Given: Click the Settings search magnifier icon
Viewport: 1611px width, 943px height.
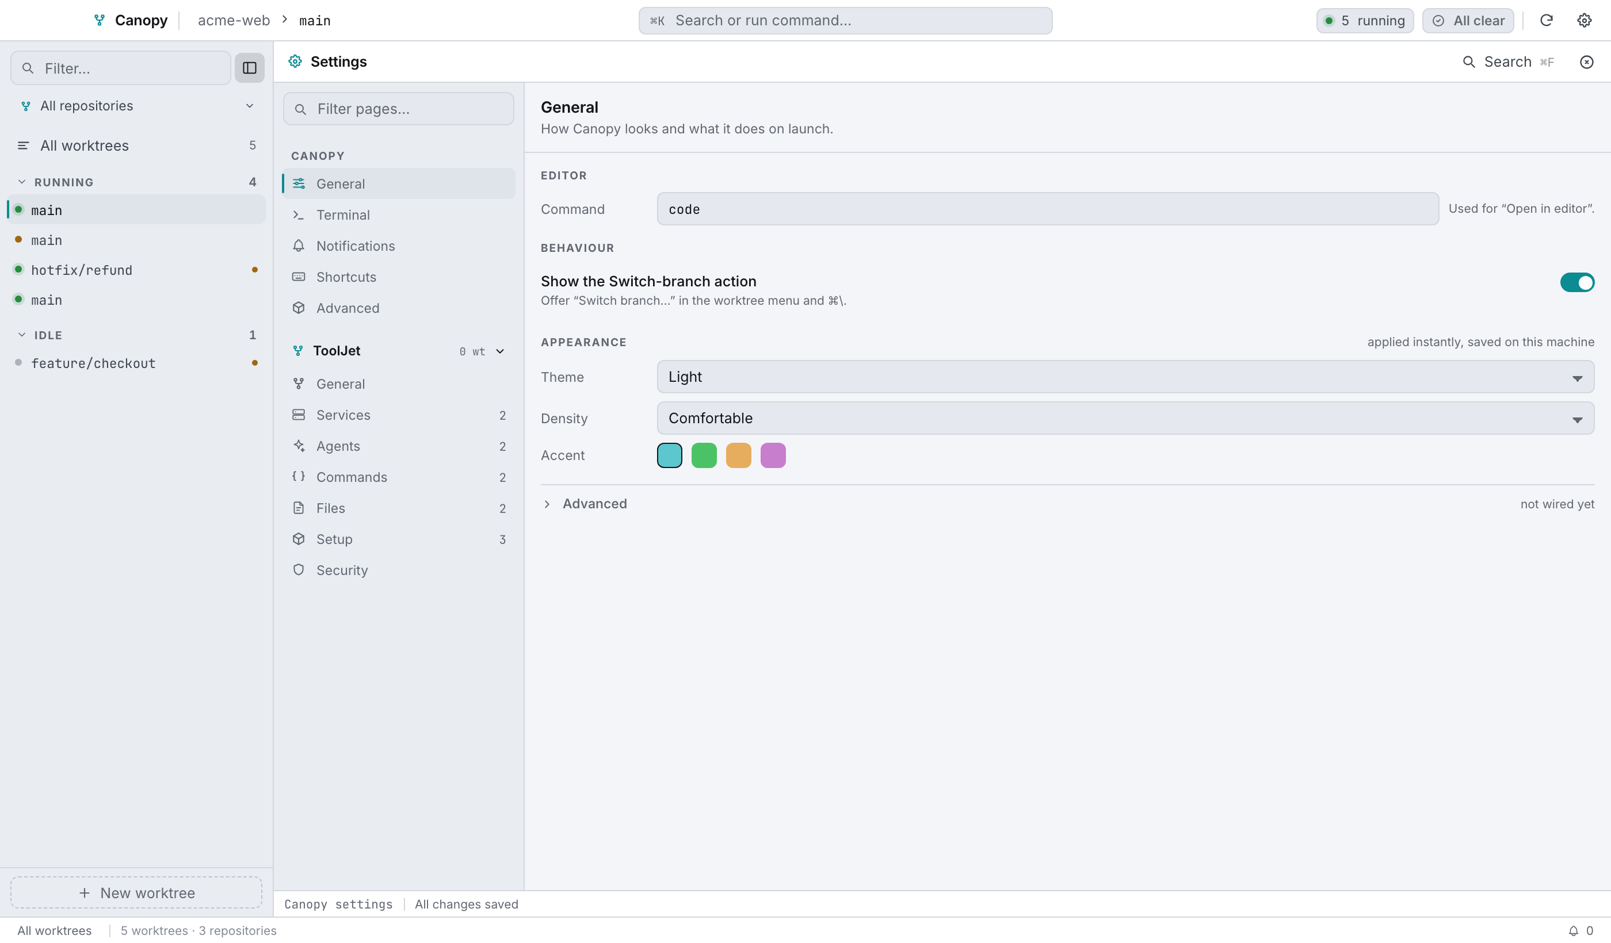Looking at the screenshot, I should tap(1468, 62).
